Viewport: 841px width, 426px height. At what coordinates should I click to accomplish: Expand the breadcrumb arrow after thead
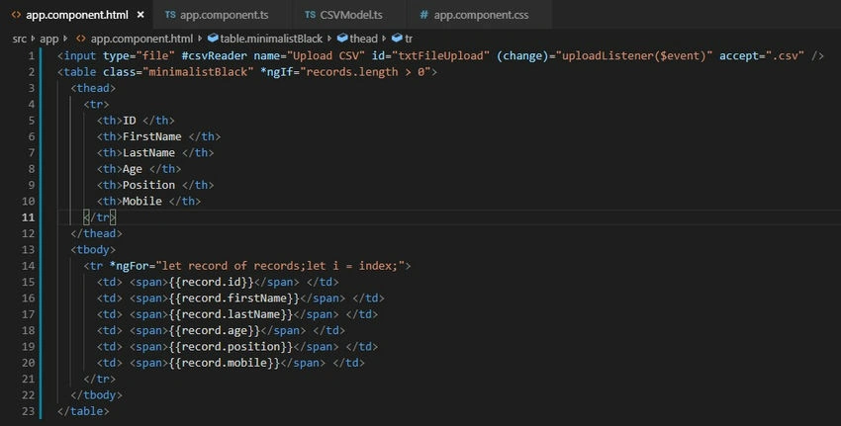click(x=384, y=39)
